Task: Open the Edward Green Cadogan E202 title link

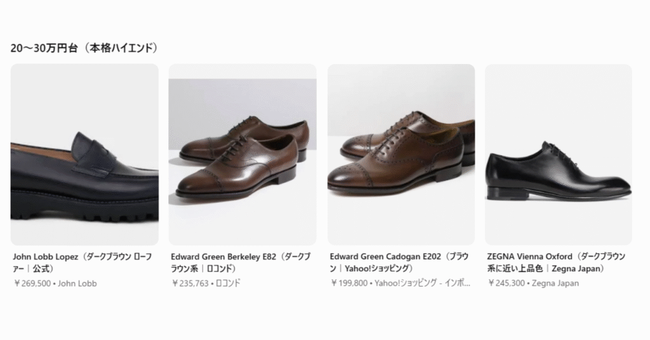Action: click(x=399, y=263)
